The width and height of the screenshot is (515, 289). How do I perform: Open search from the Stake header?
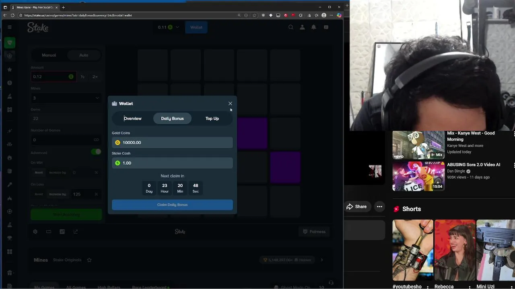(x=290, y=27)
